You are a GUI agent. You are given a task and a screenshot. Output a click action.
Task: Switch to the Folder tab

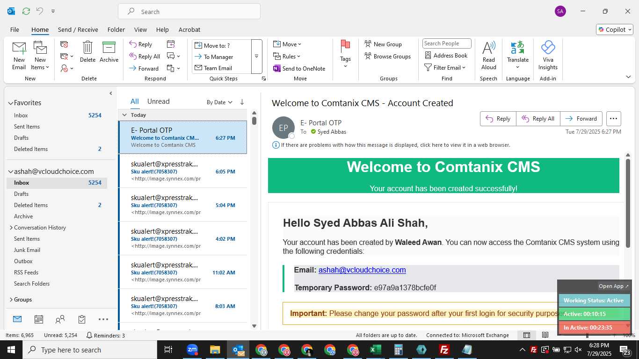tap(116, 29)
